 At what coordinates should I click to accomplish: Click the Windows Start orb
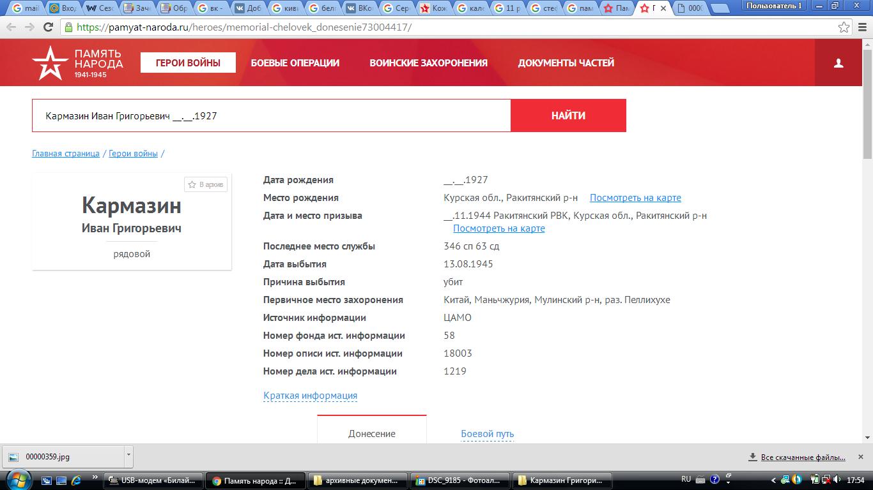(17, 480)
